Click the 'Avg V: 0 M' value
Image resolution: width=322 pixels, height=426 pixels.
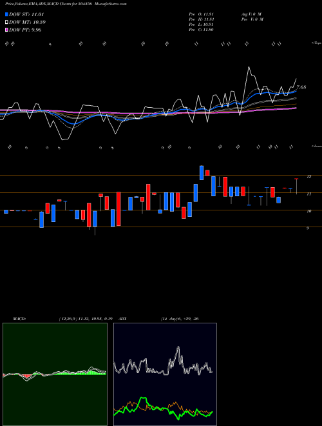point(251,14)
